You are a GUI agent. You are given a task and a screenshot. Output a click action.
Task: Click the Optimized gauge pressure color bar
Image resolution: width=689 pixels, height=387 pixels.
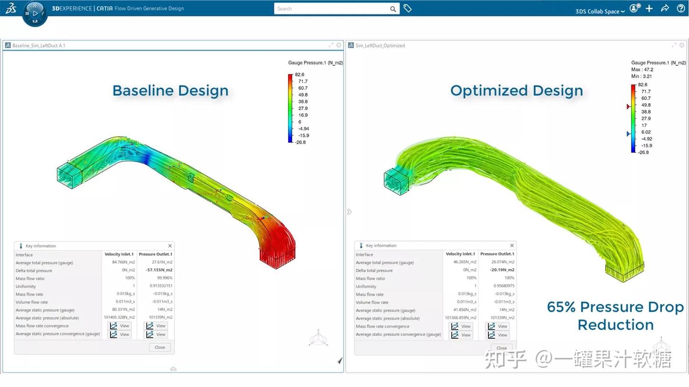click(x=633, y=118)
